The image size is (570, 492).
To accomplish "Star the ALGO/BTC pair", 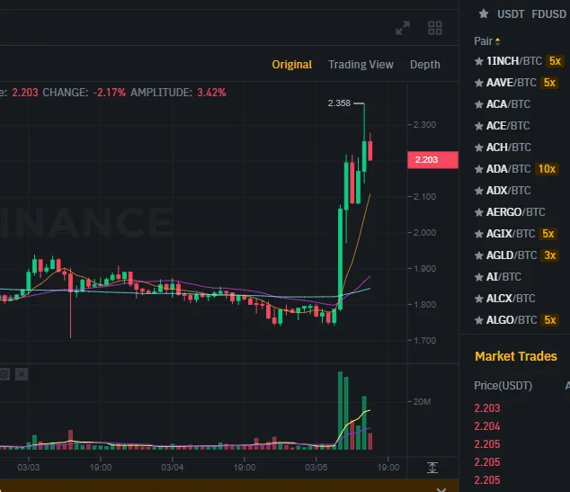I will (479, 320).
